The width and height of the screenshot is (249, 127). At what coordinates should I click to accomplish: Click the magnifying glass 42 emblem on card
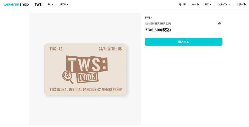68,77
